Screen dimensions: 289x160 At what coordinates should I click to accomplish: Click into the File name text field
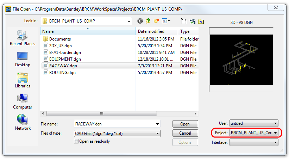point(114,124)
